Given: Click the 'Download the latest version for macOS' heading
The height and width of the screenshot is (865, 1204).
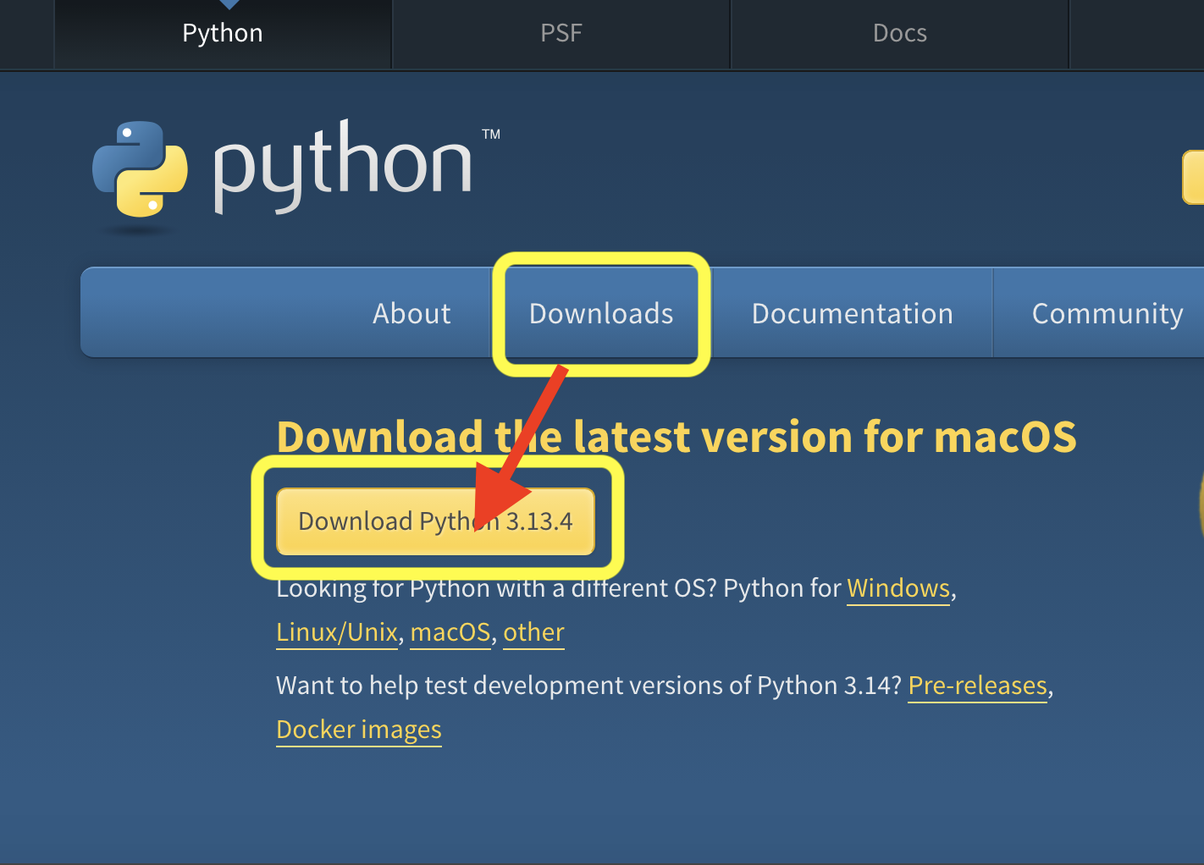Looking at the screenshot, I should [677, 437].
